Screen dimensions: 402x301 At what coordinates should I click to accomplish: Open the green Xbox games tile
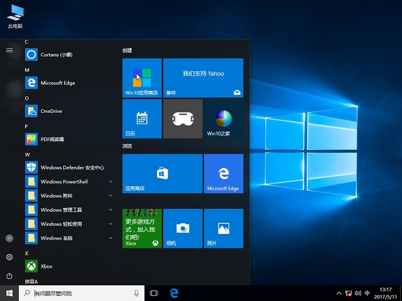[x=142, y=228]
